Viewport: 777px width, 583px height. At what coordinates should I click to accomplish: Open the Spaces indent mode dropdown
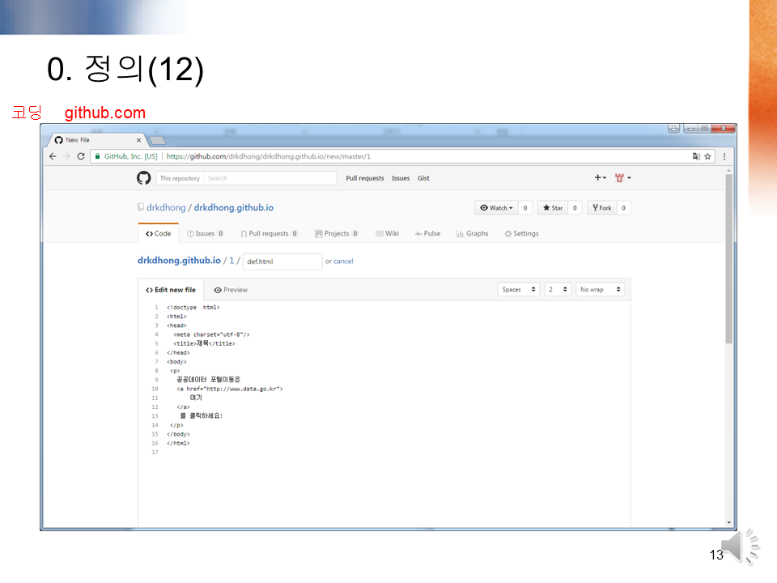[519, 289]
